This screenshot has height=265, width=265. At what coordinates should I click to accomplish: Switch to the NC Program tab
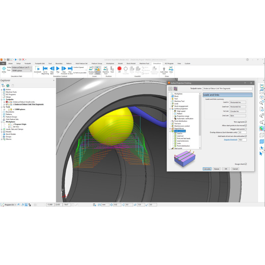169,63
